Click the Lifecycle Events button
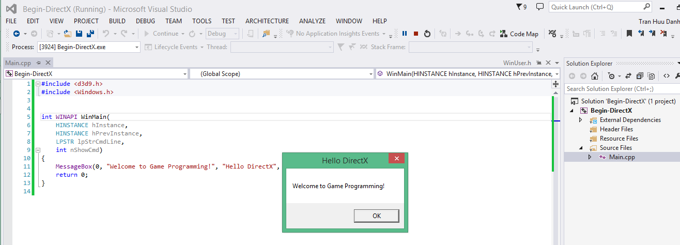The image size is (680, 245). 172,47
